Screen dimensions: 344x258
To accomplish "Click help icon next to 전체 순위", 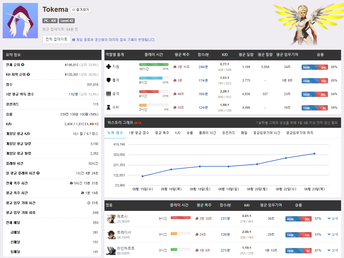I will pyautogui.click(x=23, y=65).
